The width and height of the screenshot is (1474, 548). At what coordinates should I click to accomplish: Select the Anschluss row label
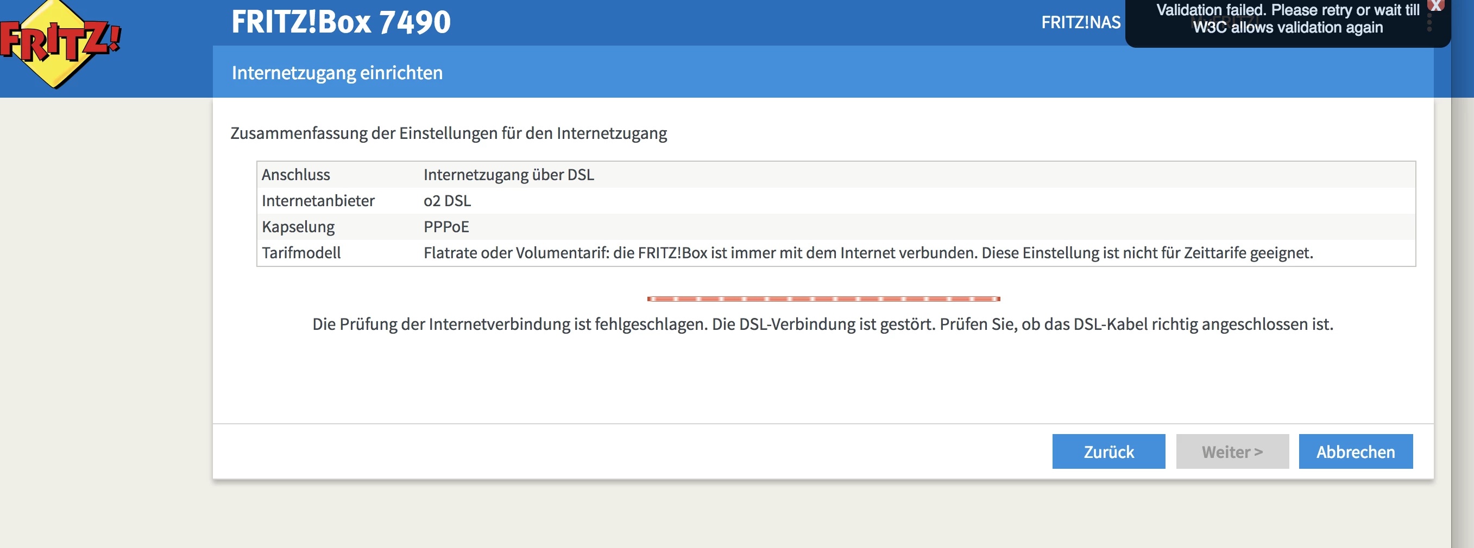[x=296, y=175]
